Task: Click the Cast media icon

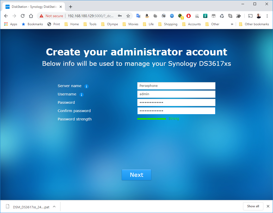Action: [x=250, y=16]
